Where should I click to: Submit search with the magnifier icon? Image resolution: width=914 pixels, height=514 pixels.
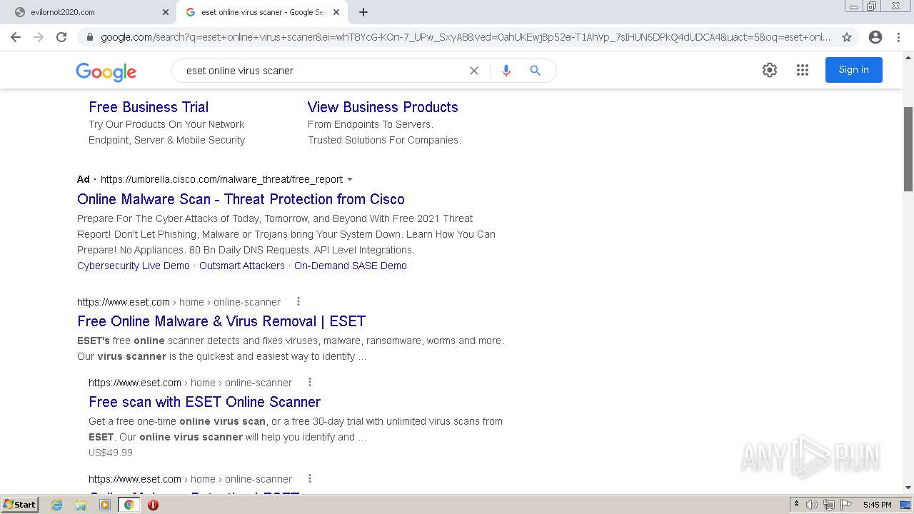(x=535, y=71)
